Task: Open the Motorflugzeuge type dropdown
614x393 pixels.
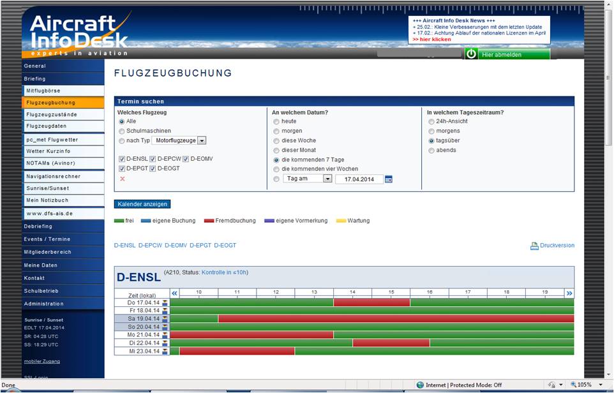Action: pos(201,140)
